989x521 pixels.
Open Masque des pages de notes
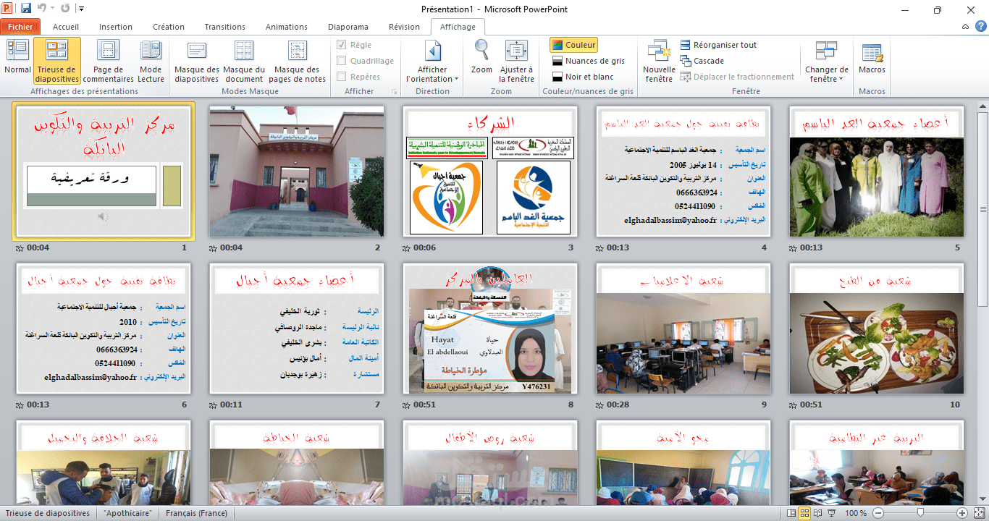coord(297,61)
